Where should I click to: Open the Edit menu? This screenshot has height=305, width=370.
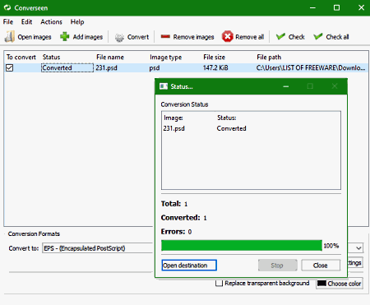tap(26, 22)
